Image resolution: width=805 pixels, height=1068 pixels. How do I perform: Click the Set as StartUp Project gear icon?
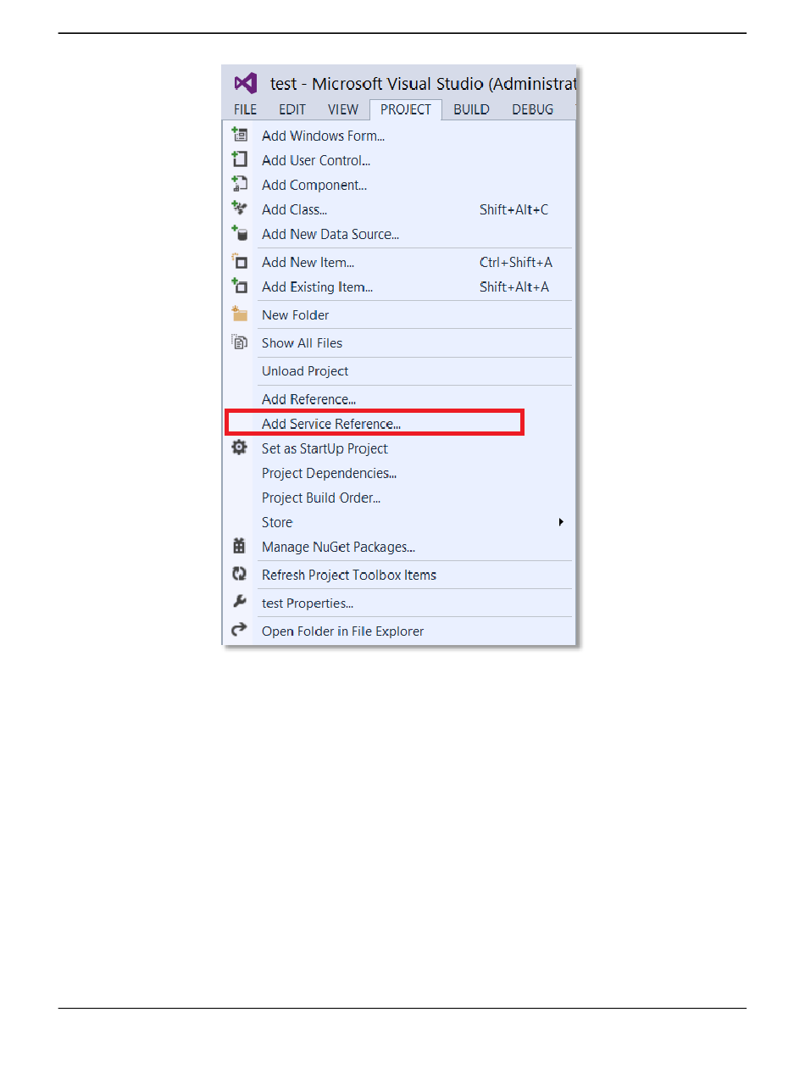click(x=240, y=448)
